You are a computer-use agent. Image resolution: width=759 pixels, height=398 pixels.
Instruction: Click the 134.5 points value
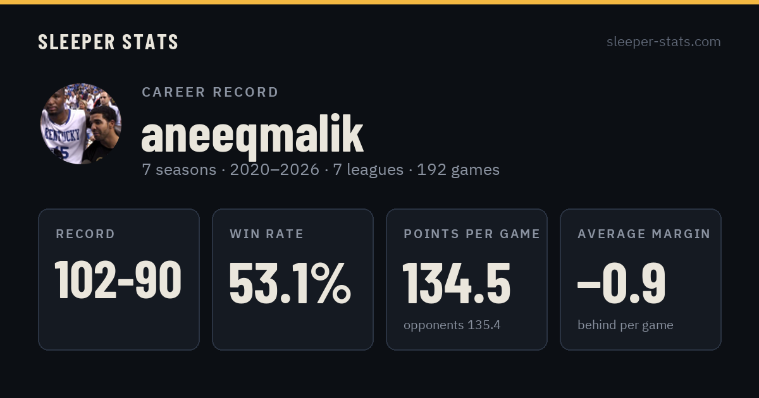tap(457, 283)
